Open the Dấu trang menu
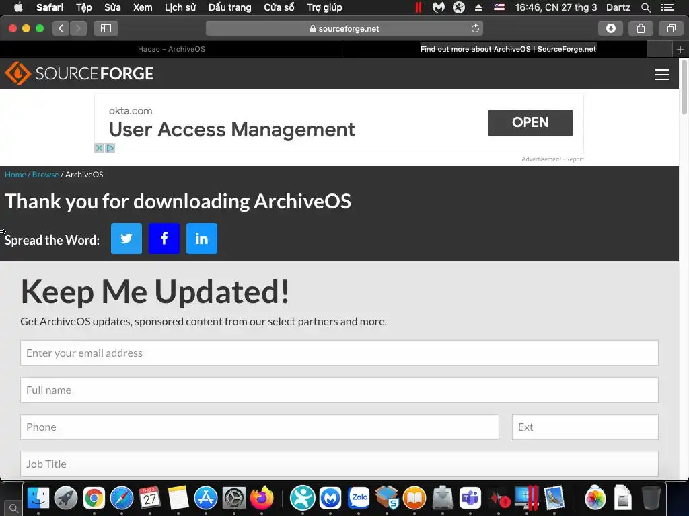The width and height of the screenshot is (689, 516). [x=230, y=7]
